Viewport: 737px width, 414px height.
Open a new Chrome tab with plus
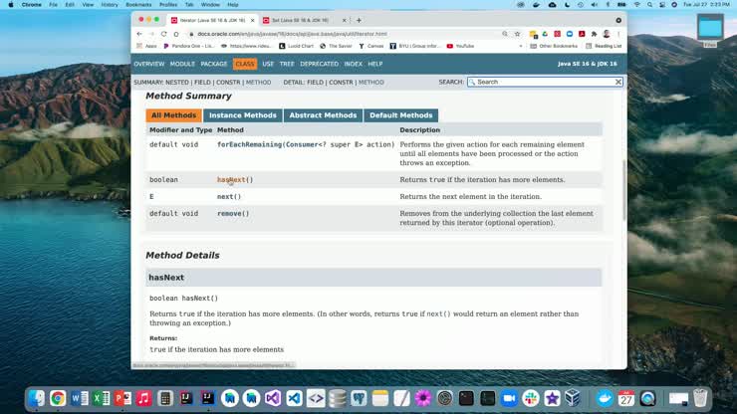[359, 20]
